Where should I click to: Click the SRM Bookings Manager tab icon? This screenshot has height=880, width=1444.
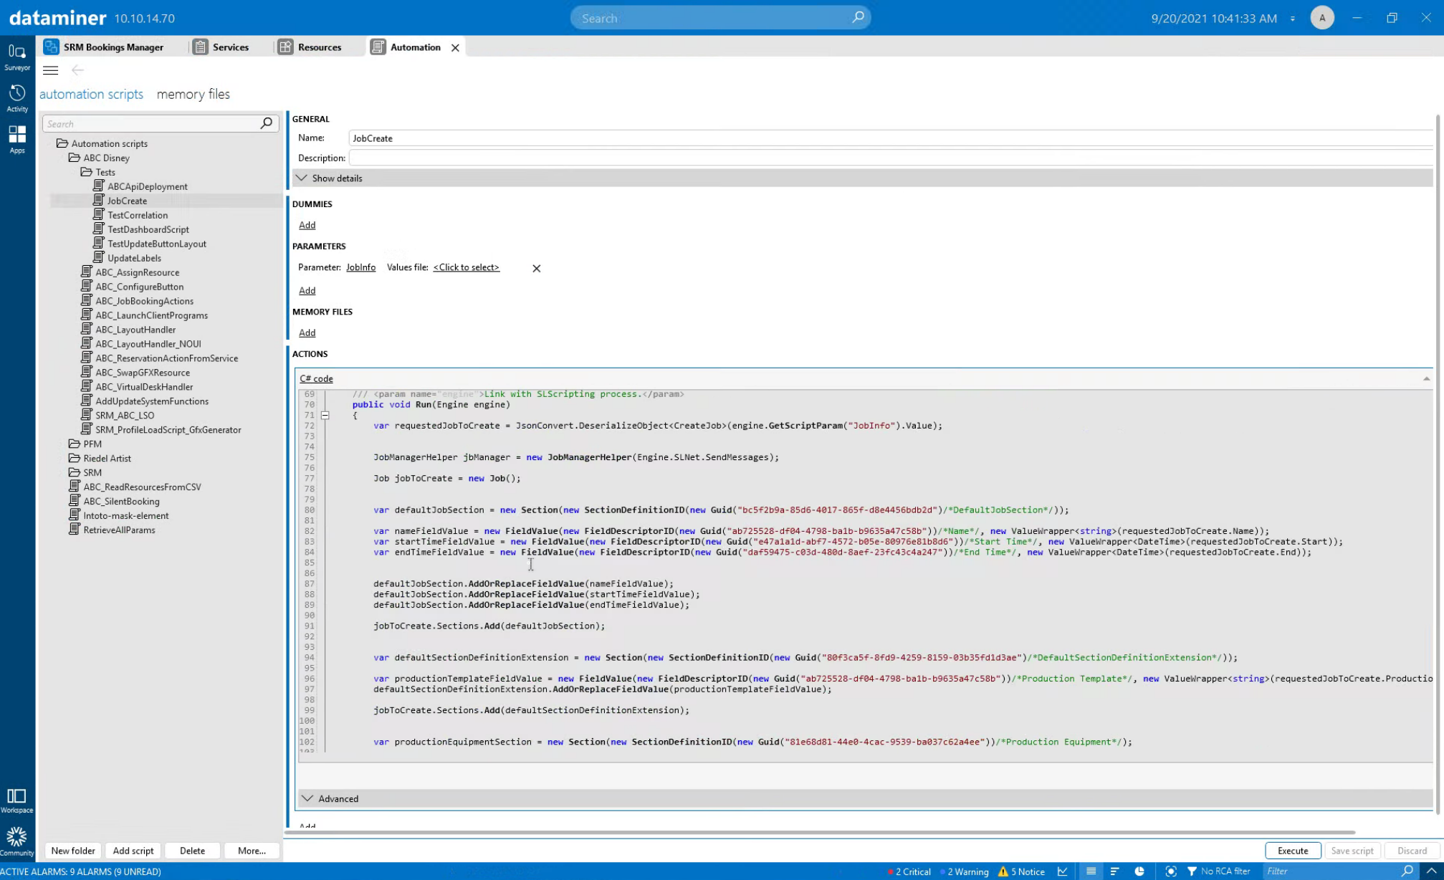(x=51, y=47)
